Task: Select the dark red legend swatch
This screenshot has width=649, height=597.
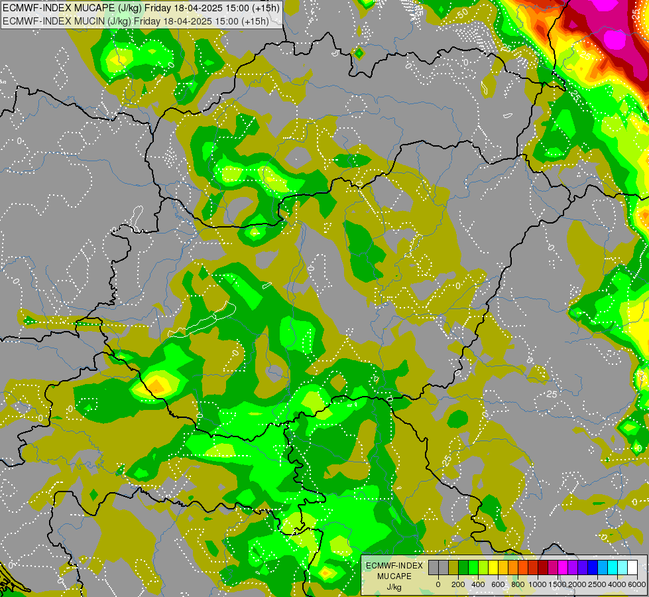Action: click(543, 568)
